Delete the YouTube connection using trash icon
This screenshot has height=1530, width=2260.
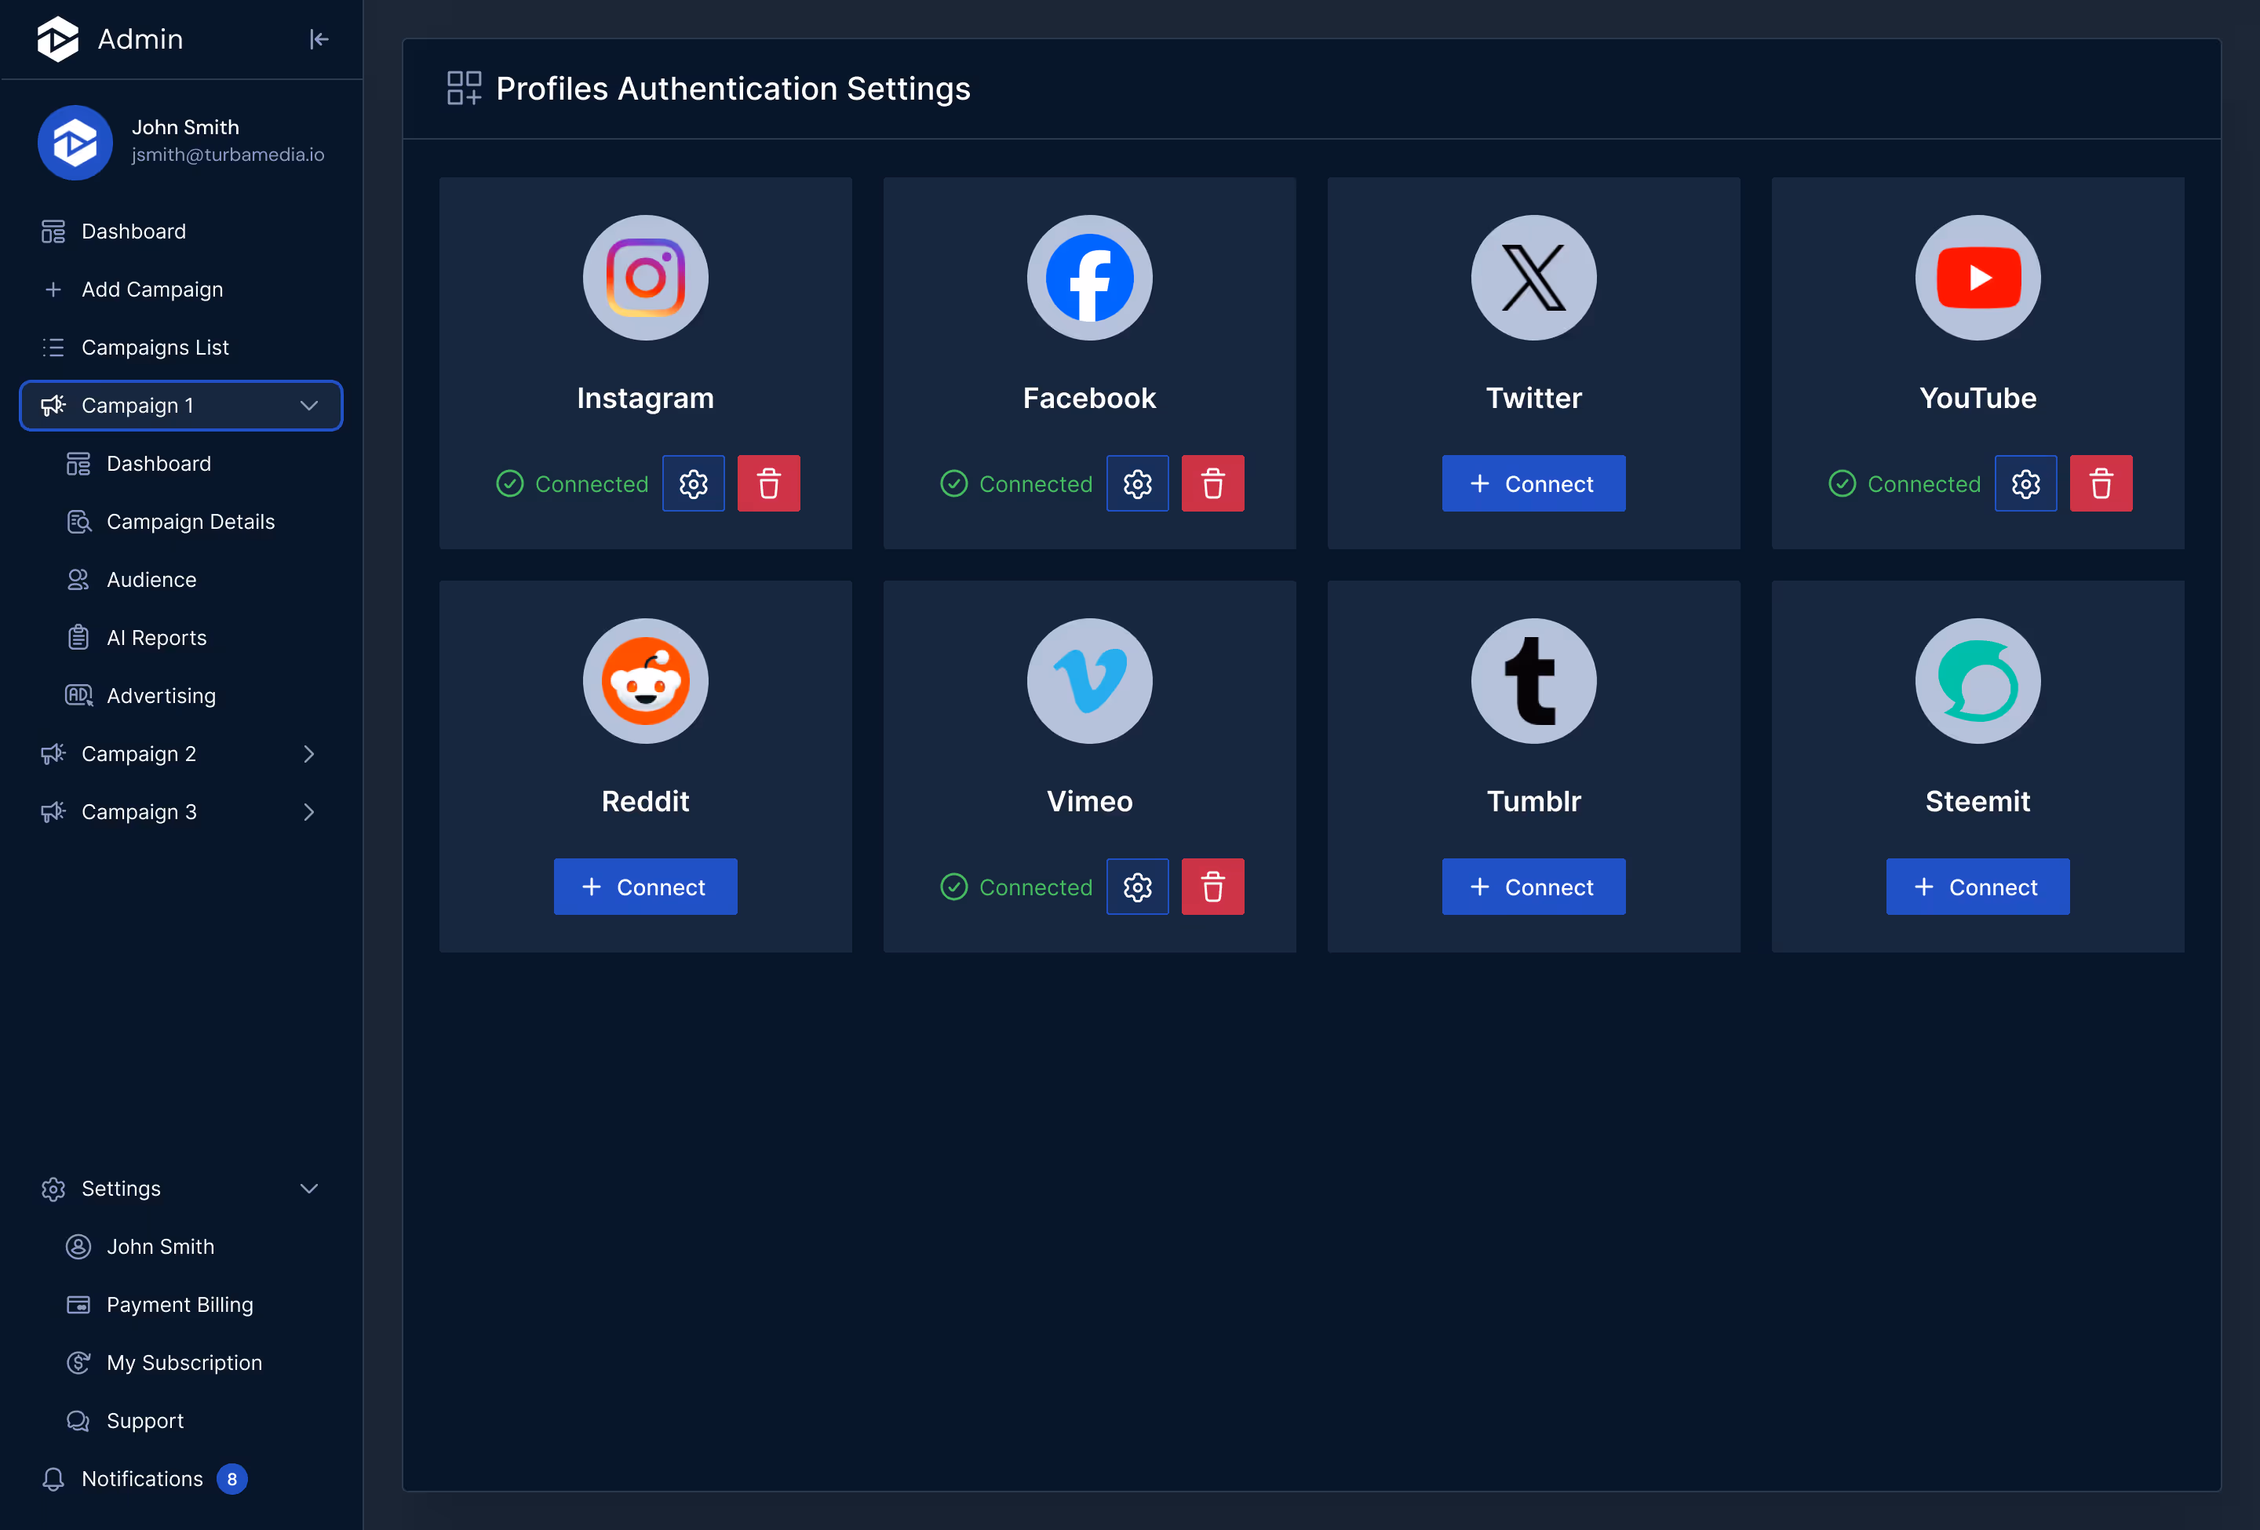tap(2101, 483)
